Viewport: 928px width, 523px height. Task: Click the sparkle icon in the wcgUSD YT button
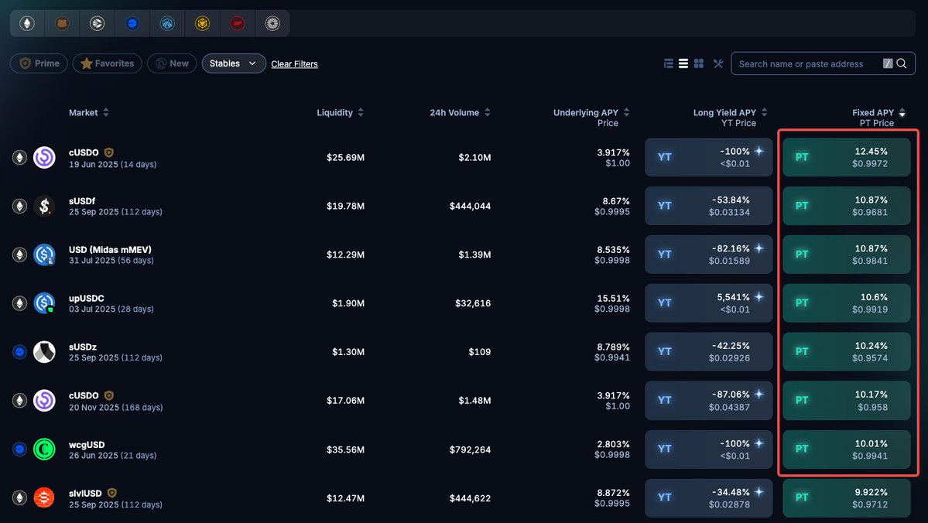758,443
